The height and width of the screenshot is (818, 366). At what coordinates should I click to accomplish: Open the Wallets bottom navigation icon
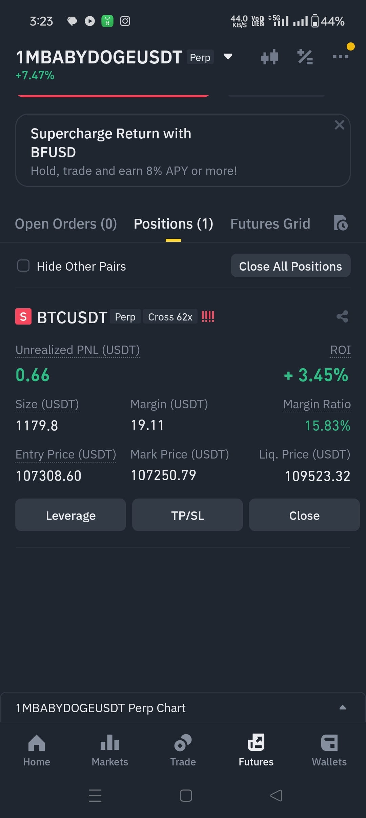pos(329,742)
